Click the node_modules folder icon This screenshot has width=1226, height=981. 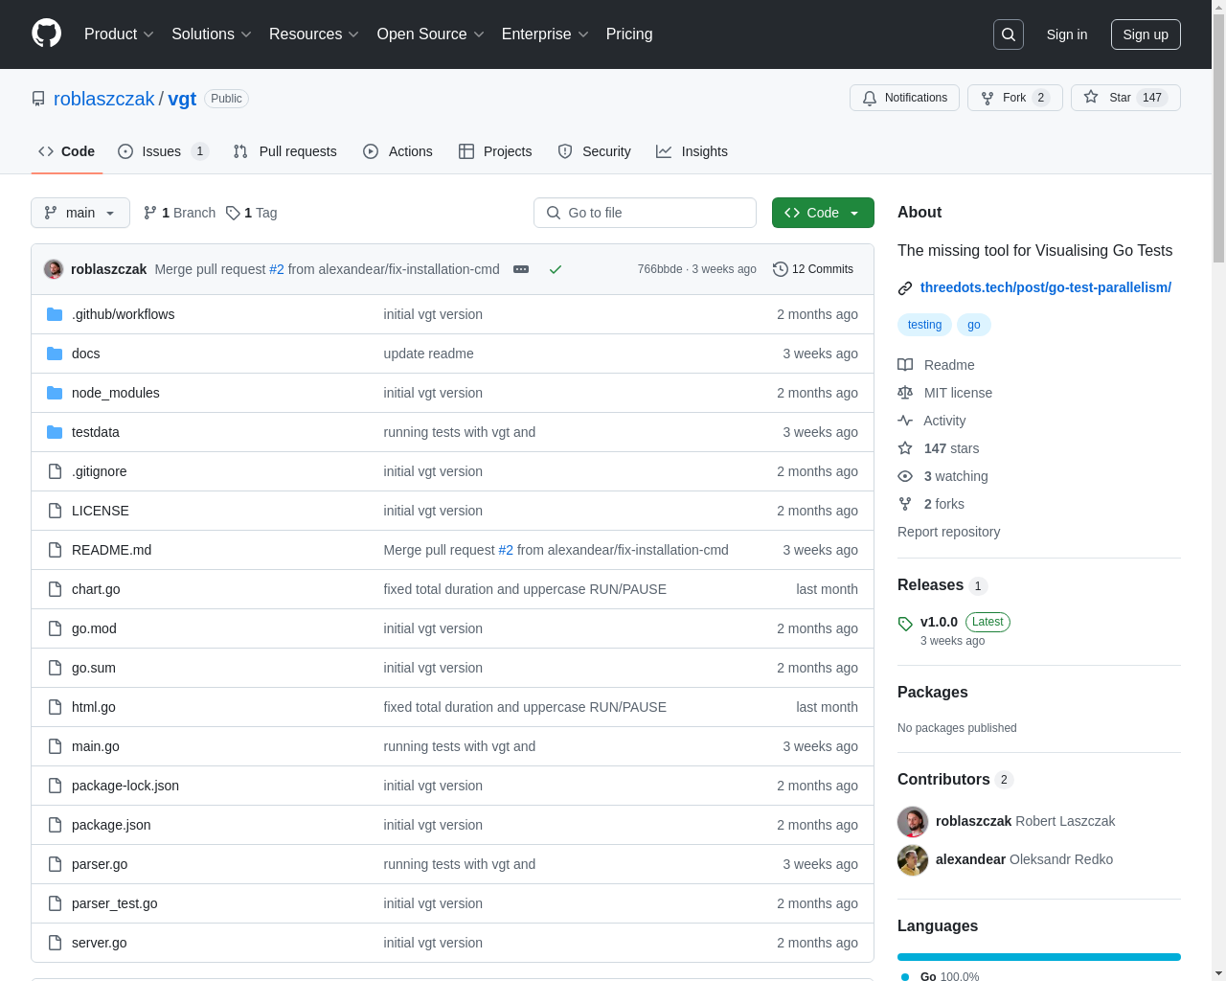coord(55,393)
